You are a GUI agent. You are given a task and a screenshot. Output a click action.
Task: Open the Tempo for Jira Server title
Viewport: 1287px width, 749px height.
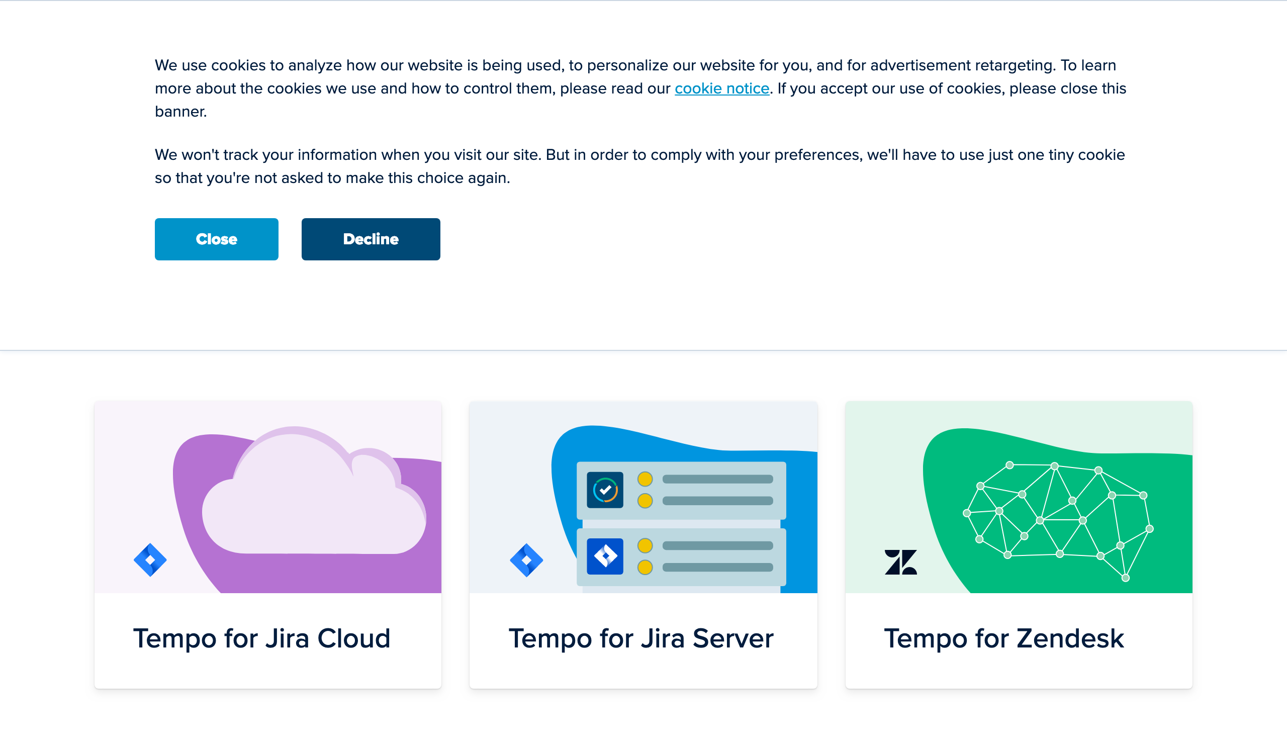point(641,638)
